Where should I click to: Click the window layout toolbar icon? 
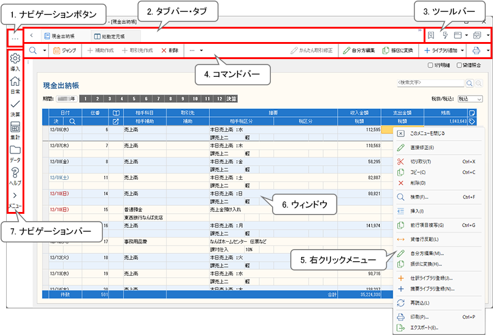click(x=458, y=35)
